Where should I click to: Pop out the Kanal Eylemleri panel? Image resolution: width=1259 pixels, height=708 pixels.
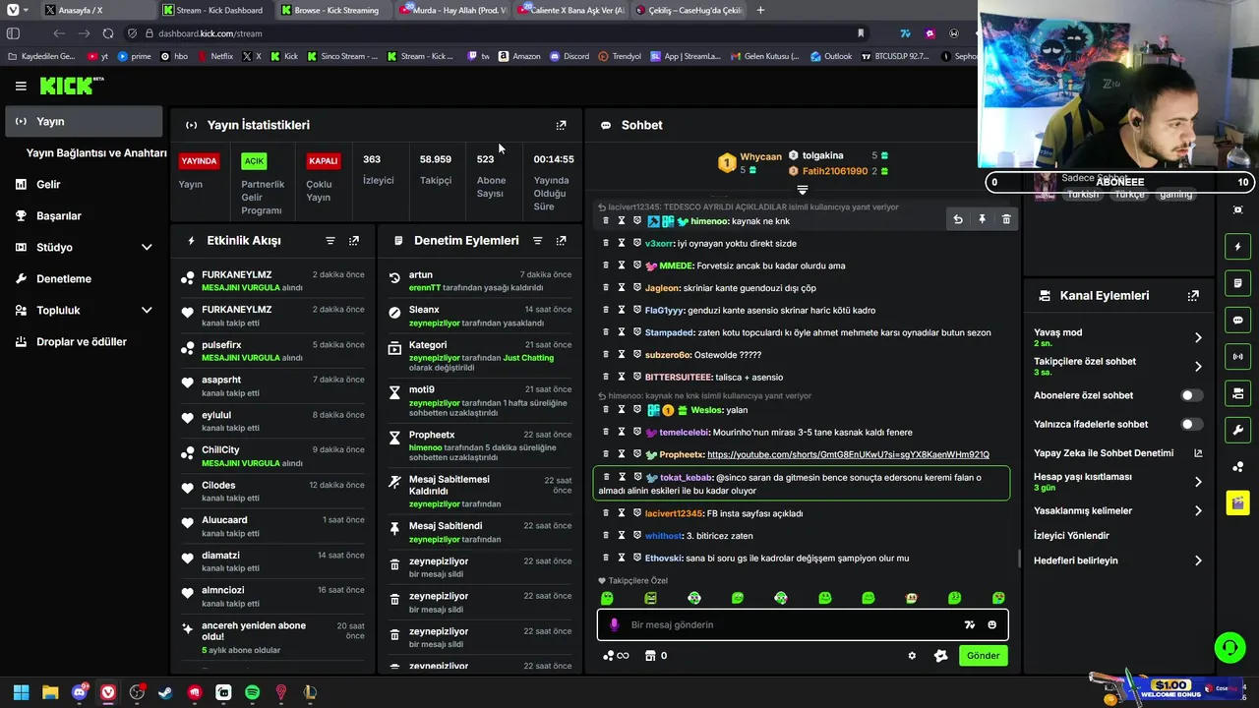pyautogui.click(x=1193, y=295)
